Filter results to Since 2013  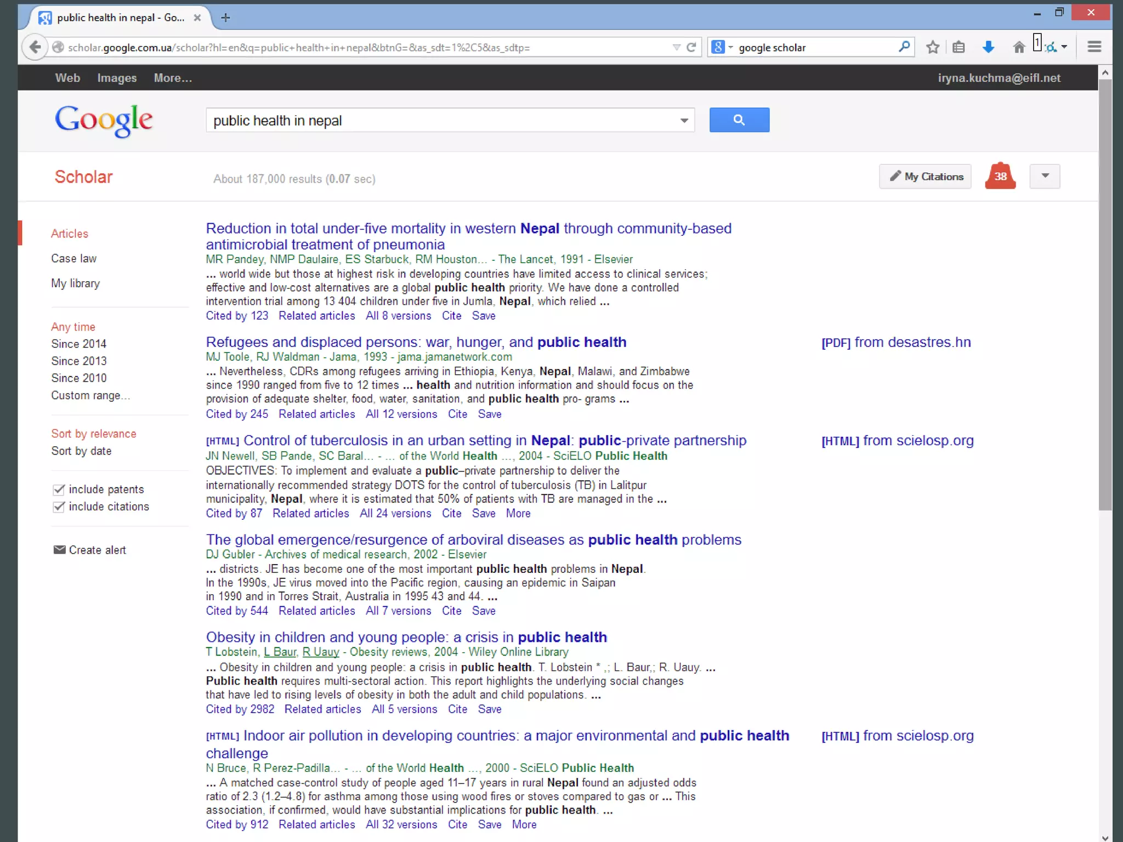(79, 361)
